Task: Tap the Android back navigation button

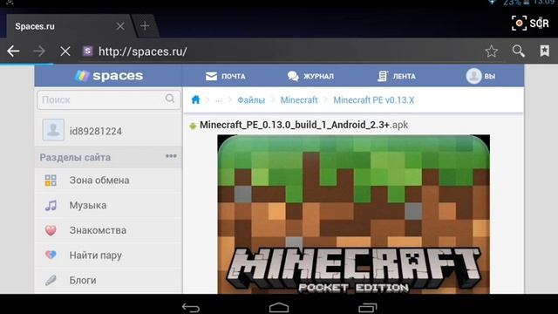Action: click(191, 307)
